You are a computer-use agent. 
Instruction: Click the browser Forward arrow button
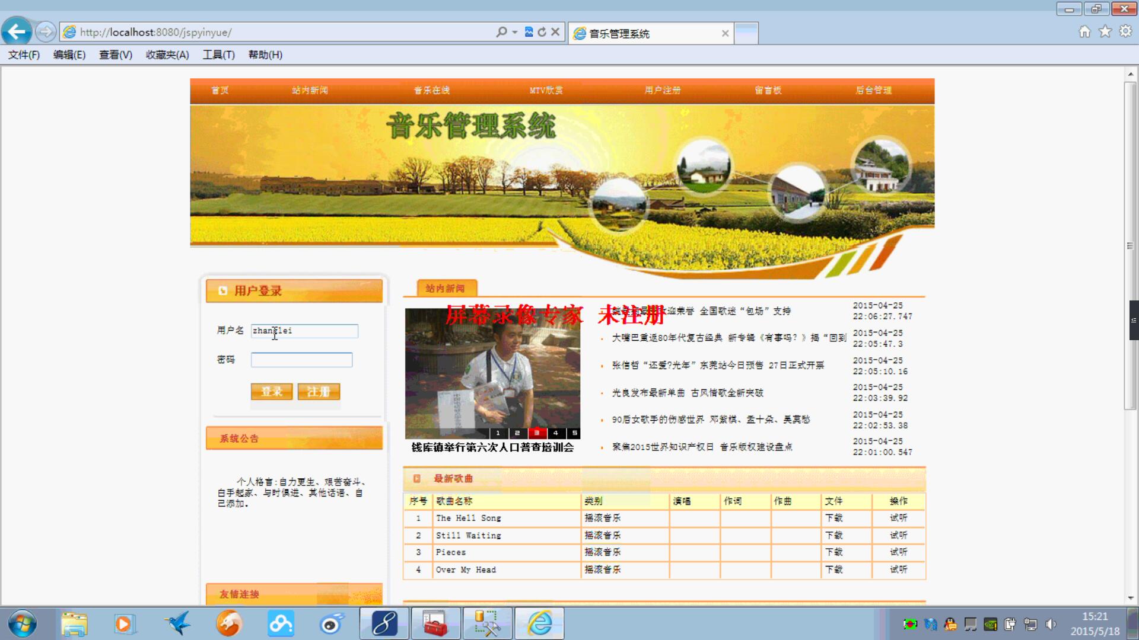pyautogui.click(x=46, y=32)
